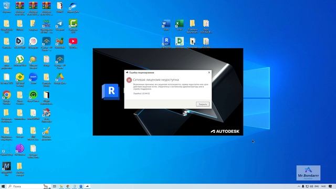Click the microphone icon in the system tray
The image size is (336, 189).
pyautogui.click(x=303, y=186)
